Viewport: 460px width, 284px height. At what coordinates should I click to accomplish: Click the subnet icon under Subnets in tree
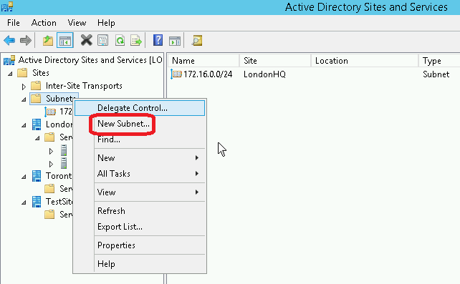(x=50, y=112)
